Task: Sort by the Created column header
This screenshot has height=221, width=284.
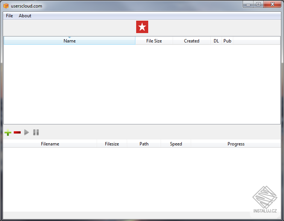Action: (191, 41)
